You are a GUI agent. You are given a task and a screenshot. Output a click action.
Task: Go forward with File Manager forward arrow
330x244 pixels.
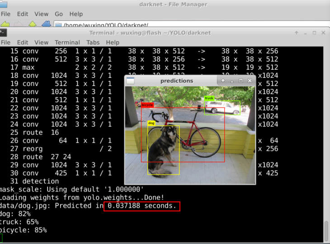(x=19, y=24)
